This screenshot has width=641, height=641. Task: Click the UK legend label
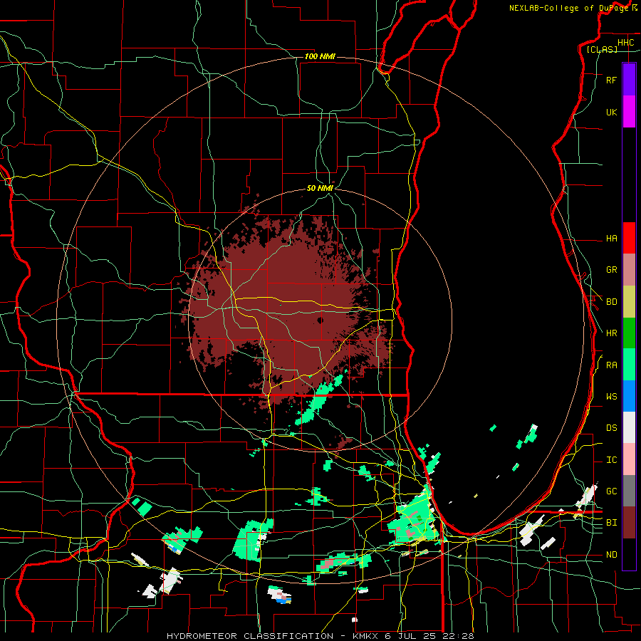pyautogui.click(x=611, y=113)
